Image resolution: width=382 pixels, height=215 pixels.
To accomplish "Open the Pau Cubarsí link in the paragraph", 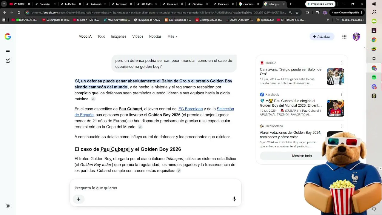I will [x=130, y=109].
